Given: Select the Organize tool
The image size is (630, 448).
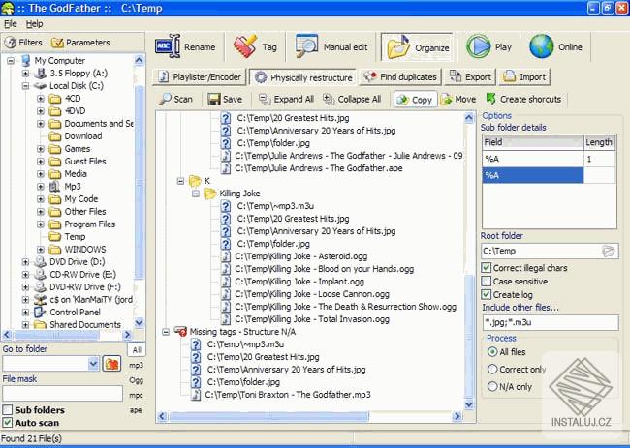Looking at the screenshot, I should tap(417, 47).
